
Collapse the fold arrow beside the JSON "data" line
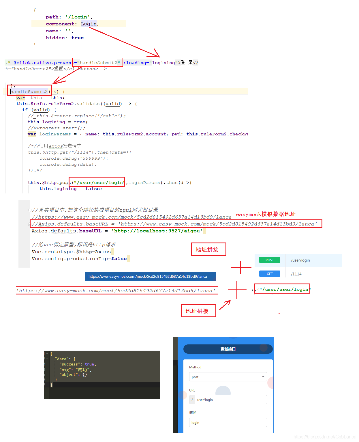tap(47, 359)
